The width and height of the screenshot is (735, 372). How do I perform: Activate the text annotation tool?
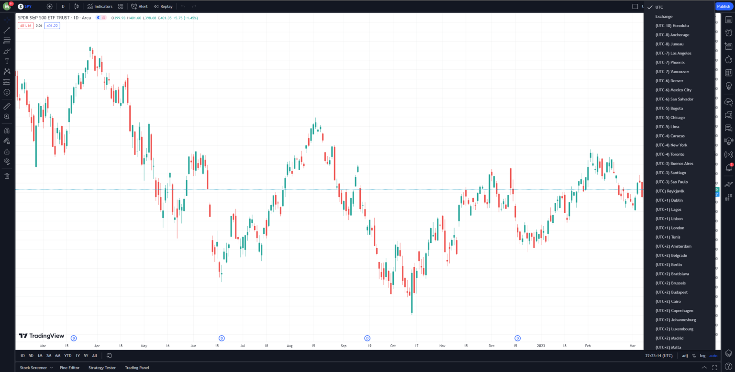7,61
